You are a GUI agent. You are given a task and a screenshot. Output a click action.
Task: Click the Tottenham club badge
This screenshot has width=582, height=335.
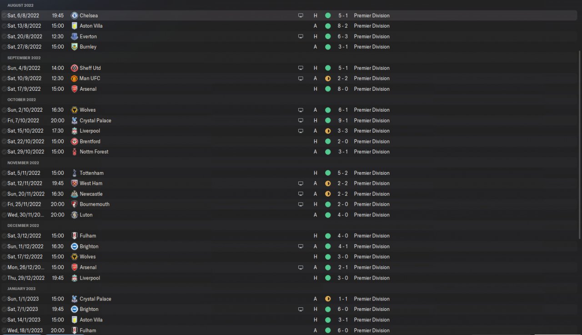(75, 173)
